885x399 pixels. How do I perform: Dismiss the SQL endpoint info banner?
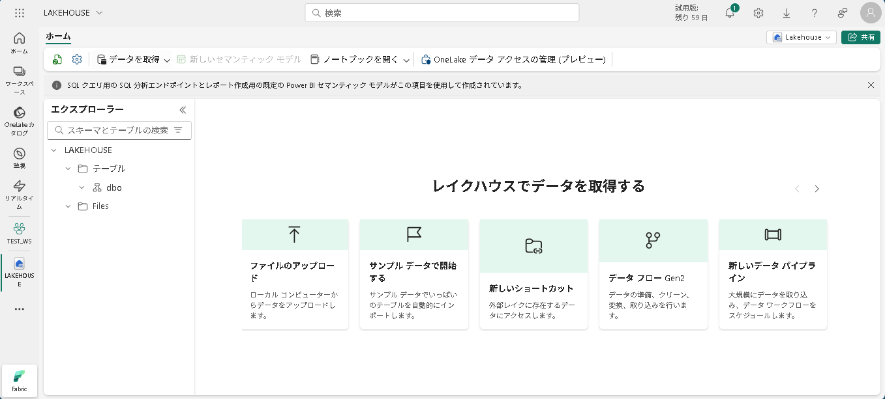(871, 85)
